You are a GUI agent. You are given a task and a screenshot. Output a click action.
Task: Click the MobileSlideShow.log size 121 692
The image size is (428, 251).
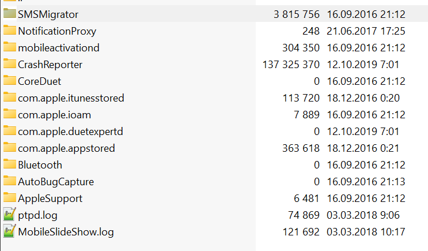tap(301, 232)
